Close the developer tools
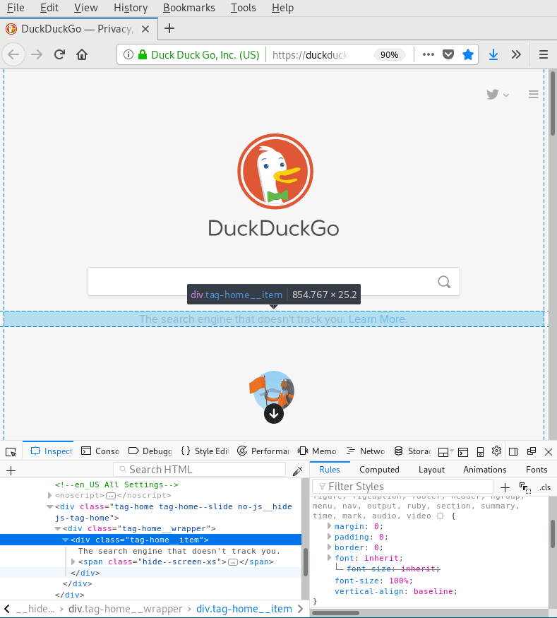557x618 pixels. [x=549, y=452]
